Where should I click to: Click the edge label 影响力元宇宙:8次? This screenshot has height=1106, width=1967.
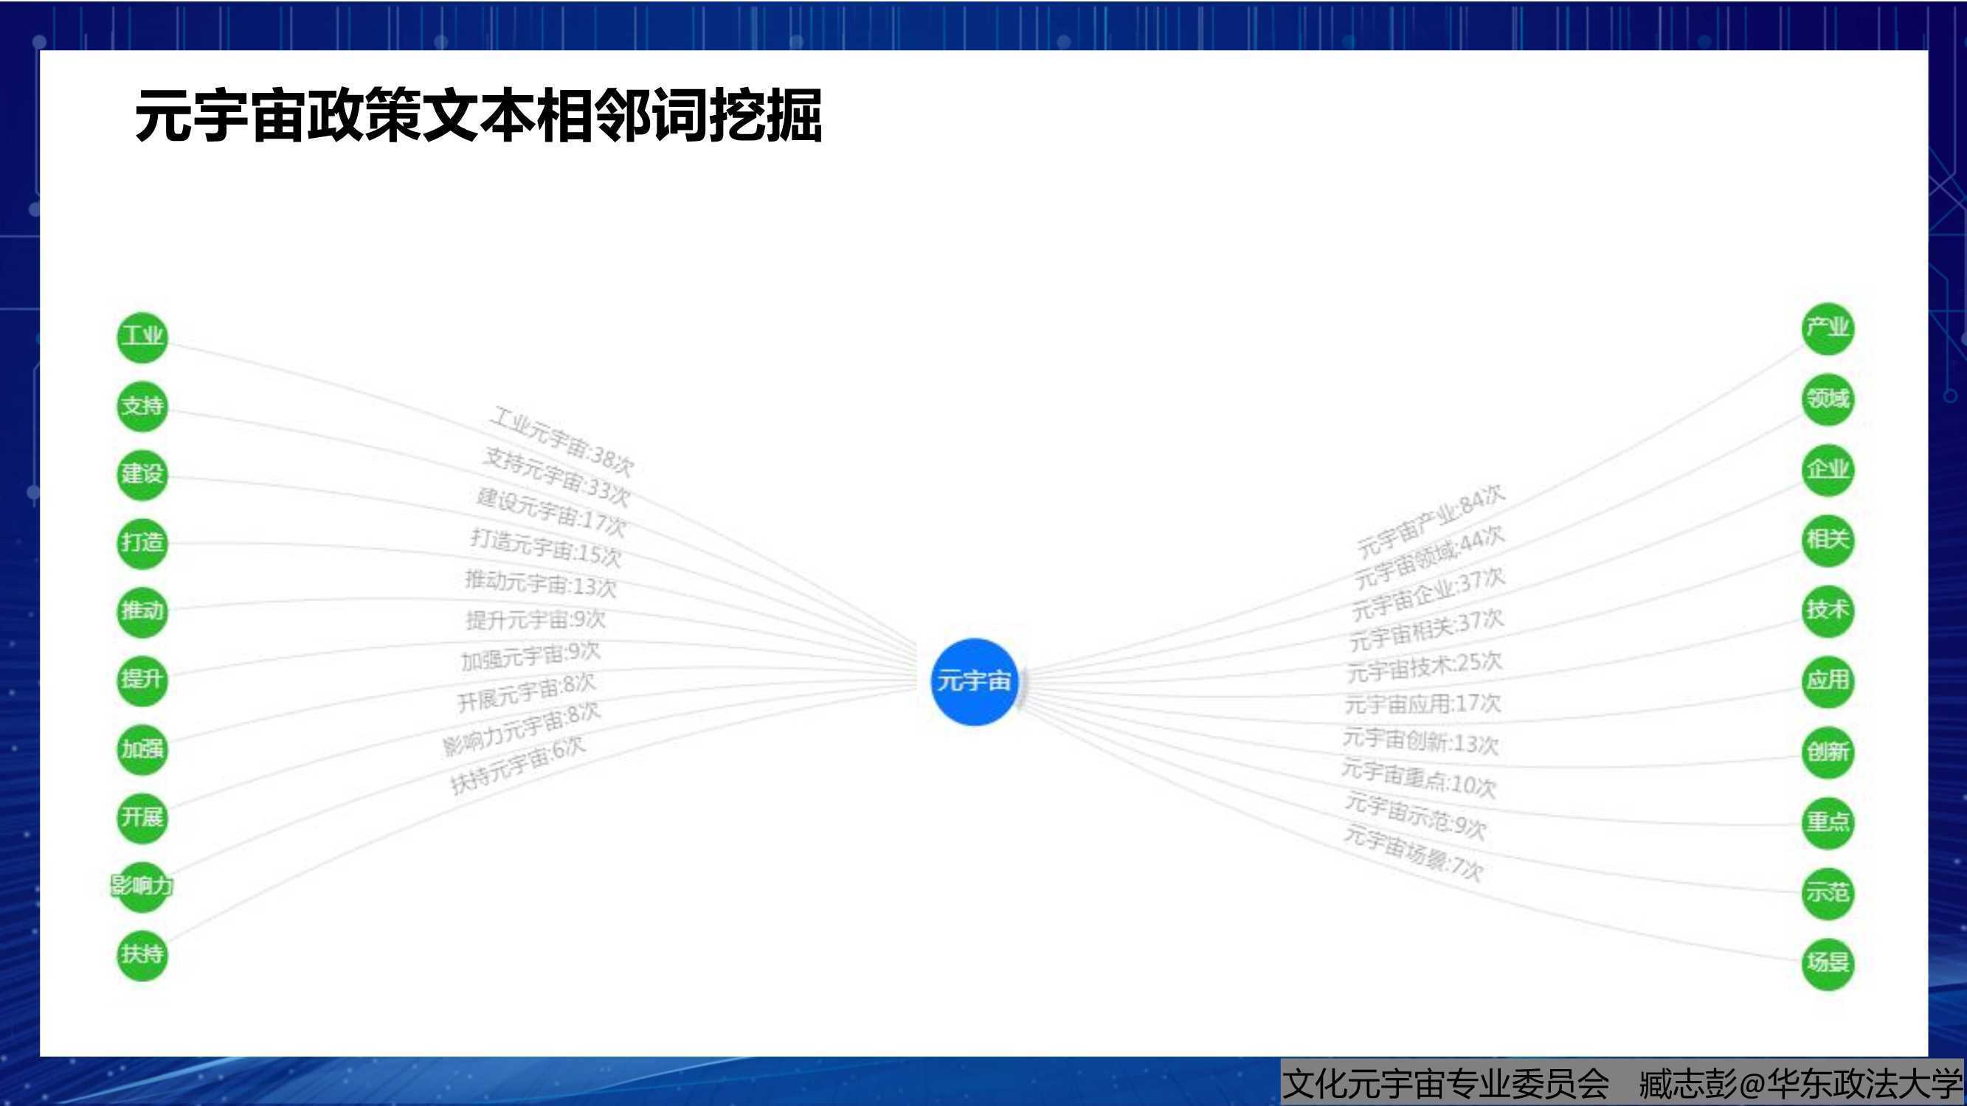pyautogui.click(x=522, y=728)
